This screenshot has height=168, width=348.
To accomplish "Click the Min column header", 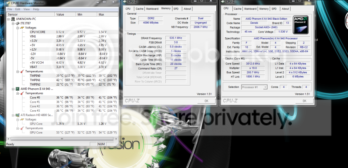I will (86, 14).
